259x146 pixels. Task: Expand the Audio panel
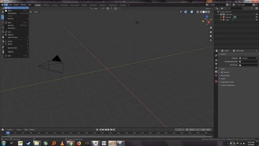[x=223, y=79]
